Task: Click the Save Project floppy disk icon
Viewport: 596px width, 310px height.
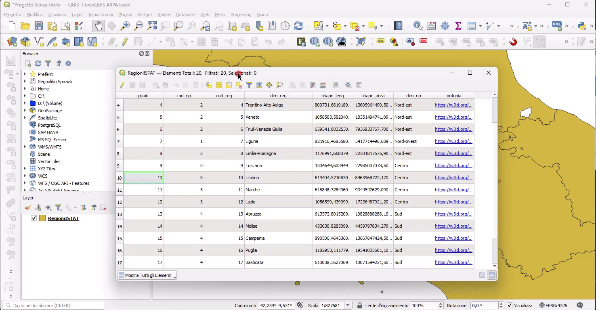Action: pyautogui.click(x=38, y=26)
